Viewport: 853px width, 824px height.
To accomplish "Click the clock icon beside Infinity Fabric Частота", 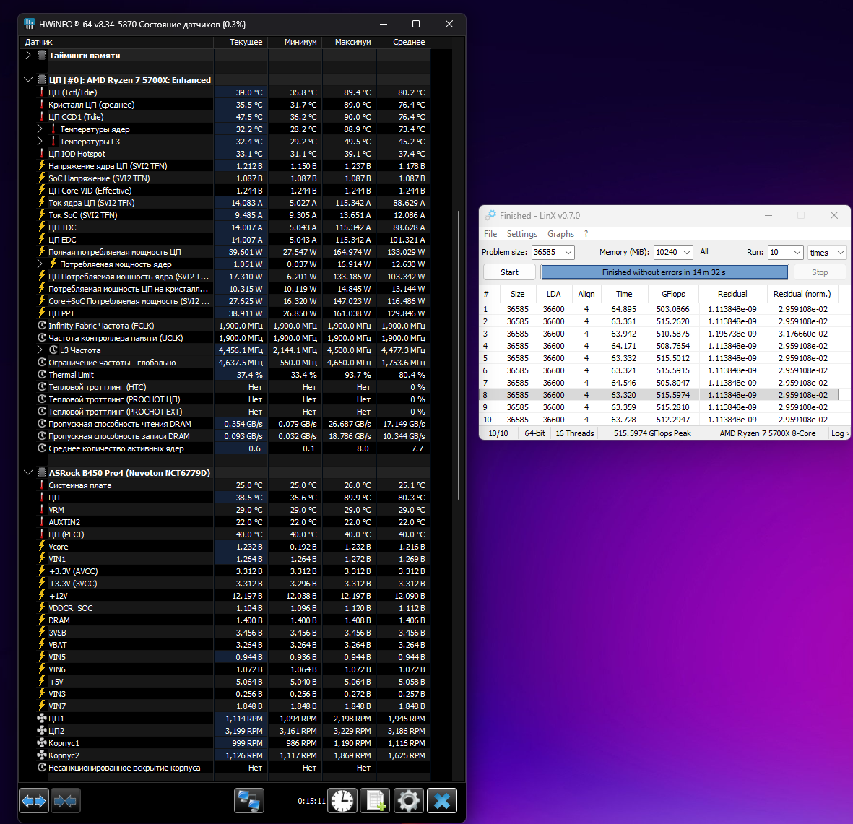I will [x=42, y=325].
